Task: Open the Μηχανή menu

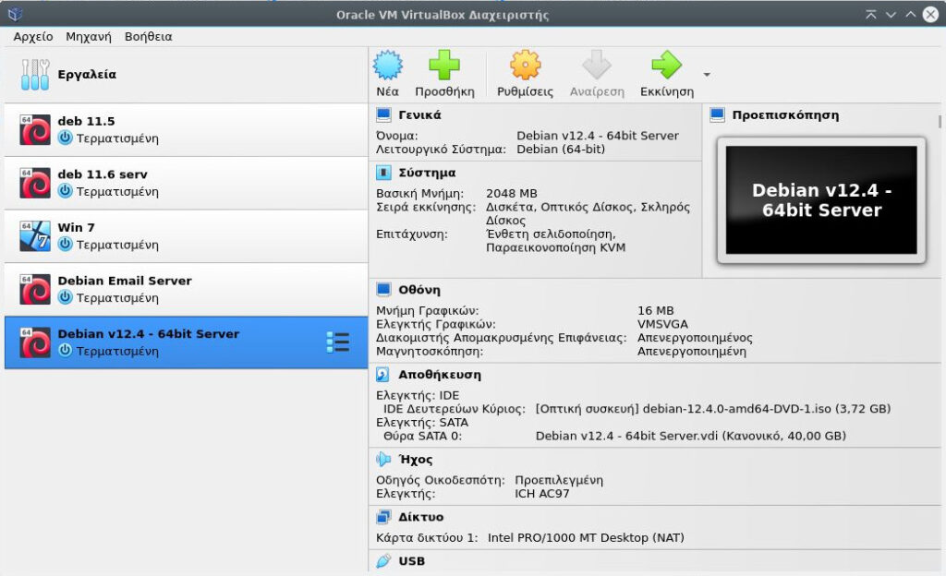Action: click(89, 37)
